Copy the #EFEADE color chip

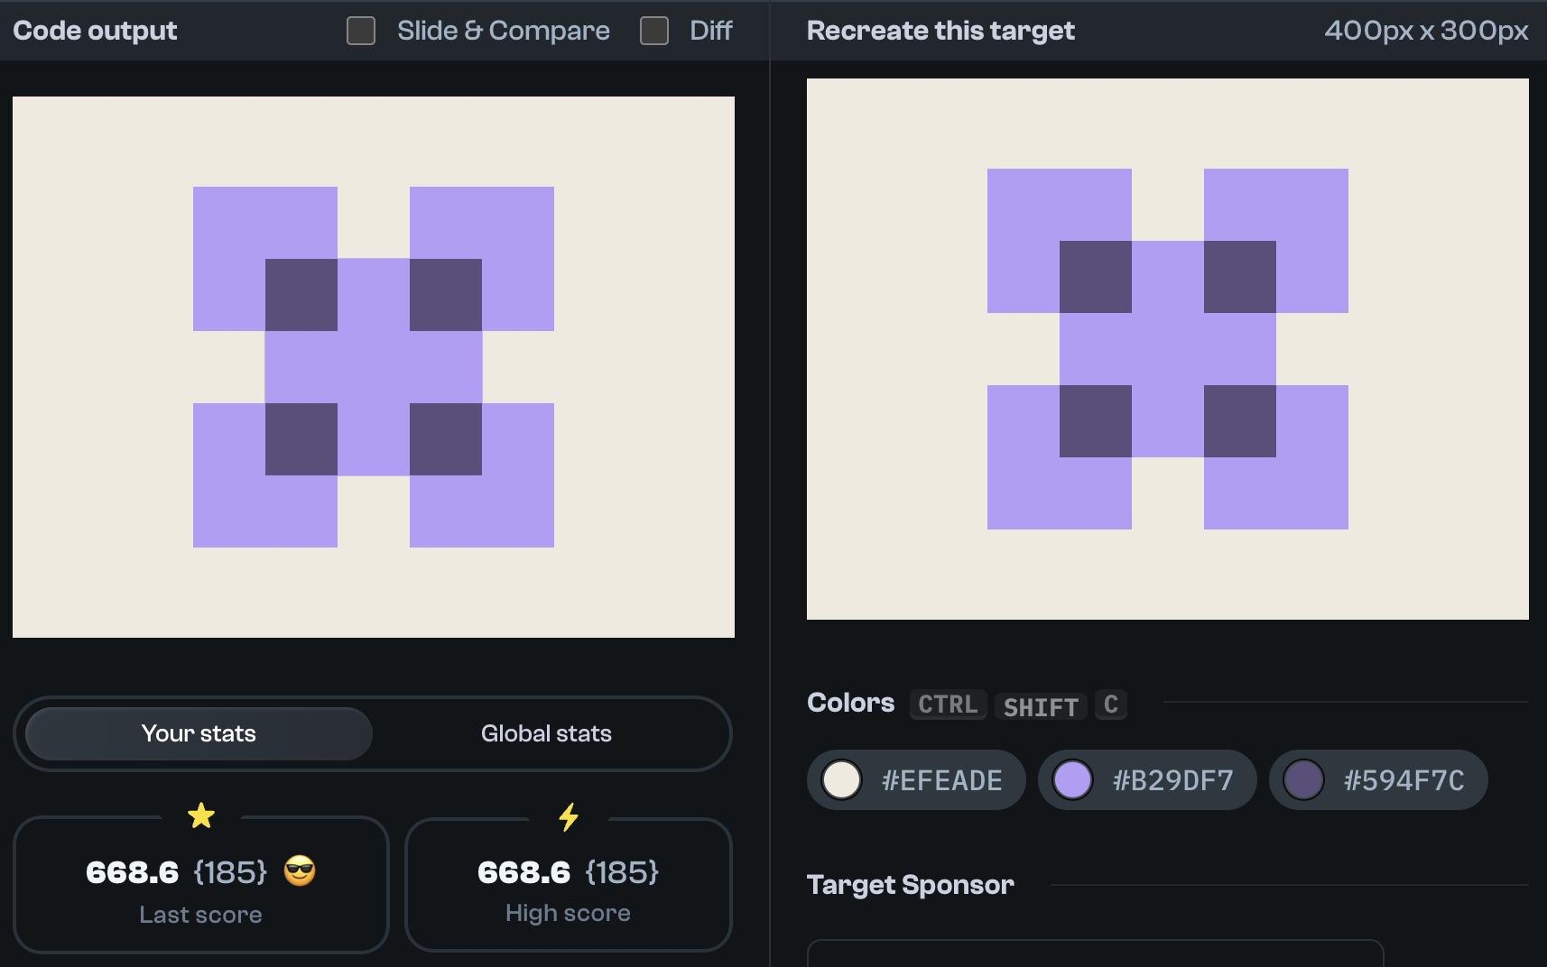pyautogui.click(x=916, y=779)
